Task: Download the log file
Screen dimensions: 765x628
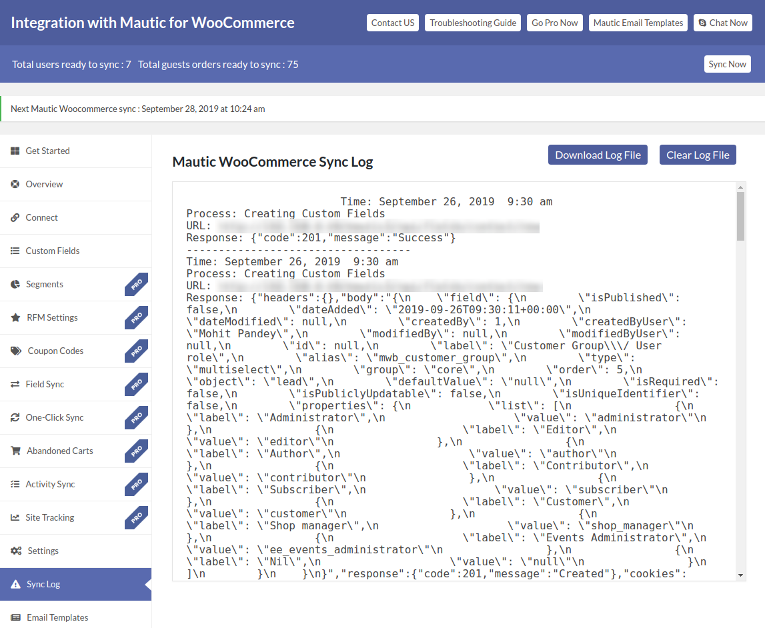Action: (x=598, y=155)
